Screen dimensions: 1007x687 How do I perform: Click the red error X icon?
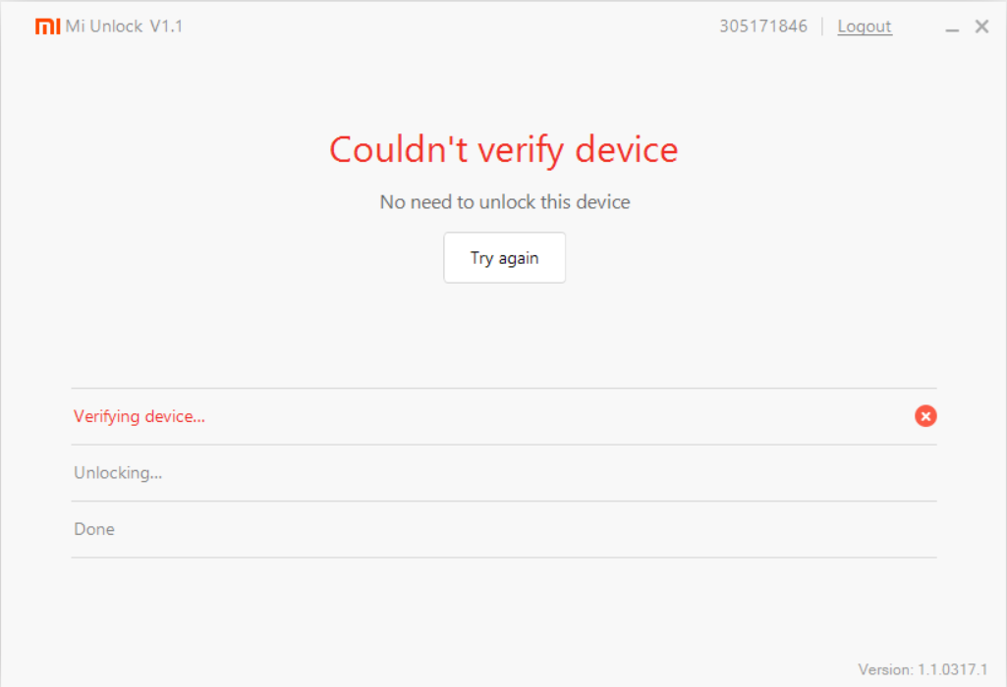click(x=925, y=416)
